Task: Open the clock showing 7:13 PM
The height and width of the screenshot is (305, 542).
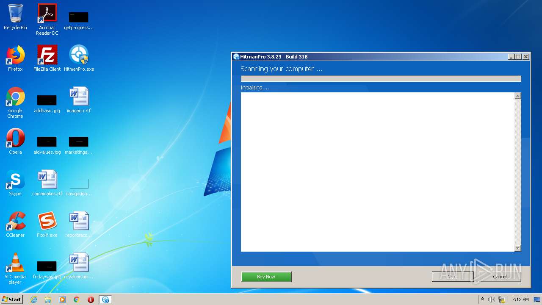Action: (x=520, y=299)
